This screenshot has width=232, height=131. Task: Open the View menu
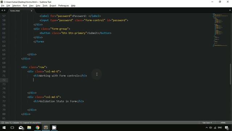click(31, 6)
